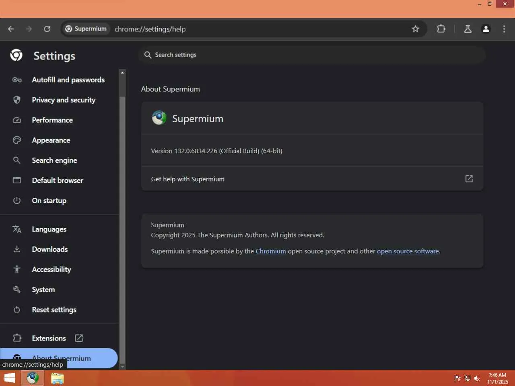515x386 pixels.
Task: Click the Settings title text
Action: point(54,56)
